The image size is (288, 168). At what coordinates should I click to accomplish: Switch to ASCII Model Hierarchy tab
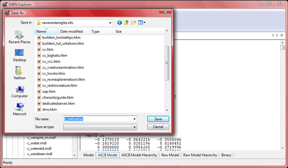click(139, 155)
